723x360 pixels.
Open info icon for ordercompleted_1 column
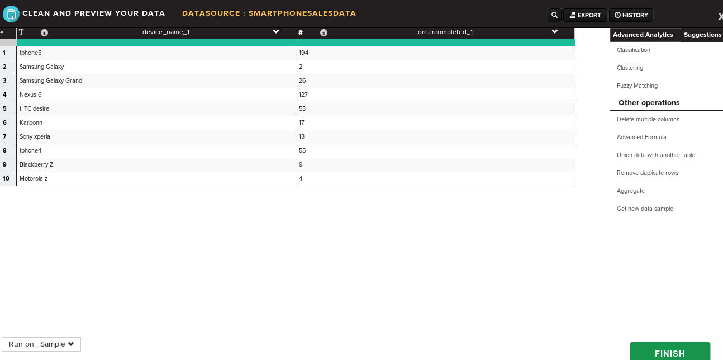pos(324,32)
